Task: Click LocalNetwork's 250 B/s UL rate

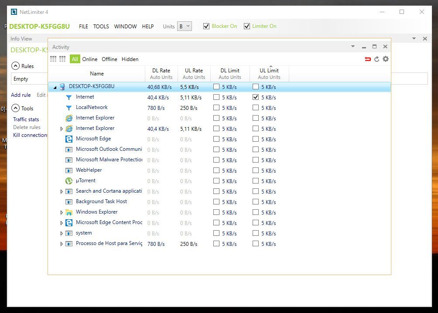Action: 188,108
